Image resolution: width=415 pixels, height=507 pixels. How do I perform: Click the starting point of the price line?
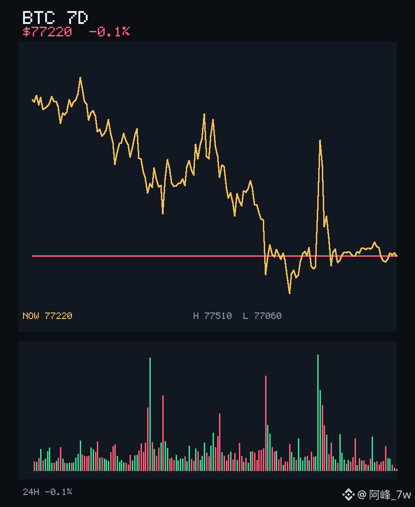click(33, 100)
